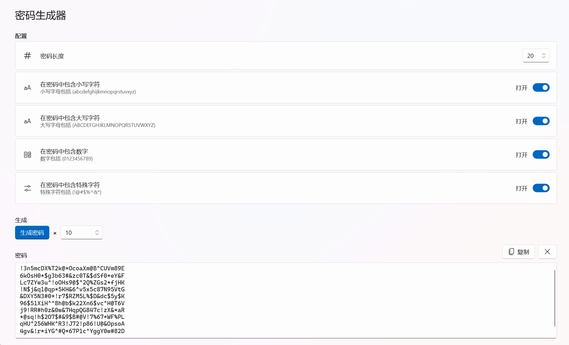
Task: Click the password line starting with !3n5mcDX
Action: click(x=72, y=268)
